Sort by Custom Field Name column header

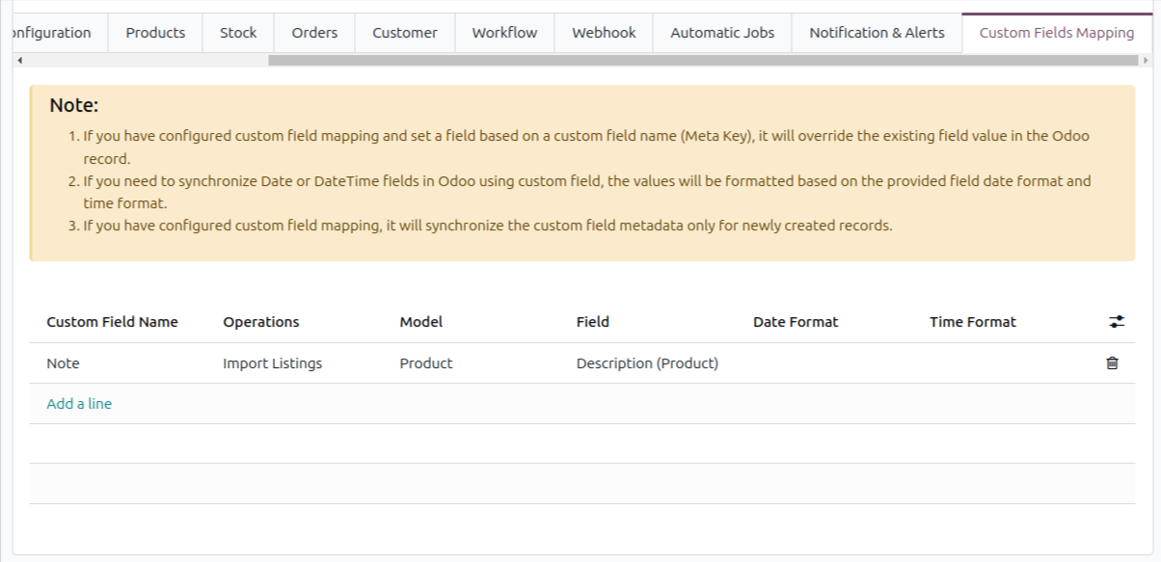[x=112, y=322]
